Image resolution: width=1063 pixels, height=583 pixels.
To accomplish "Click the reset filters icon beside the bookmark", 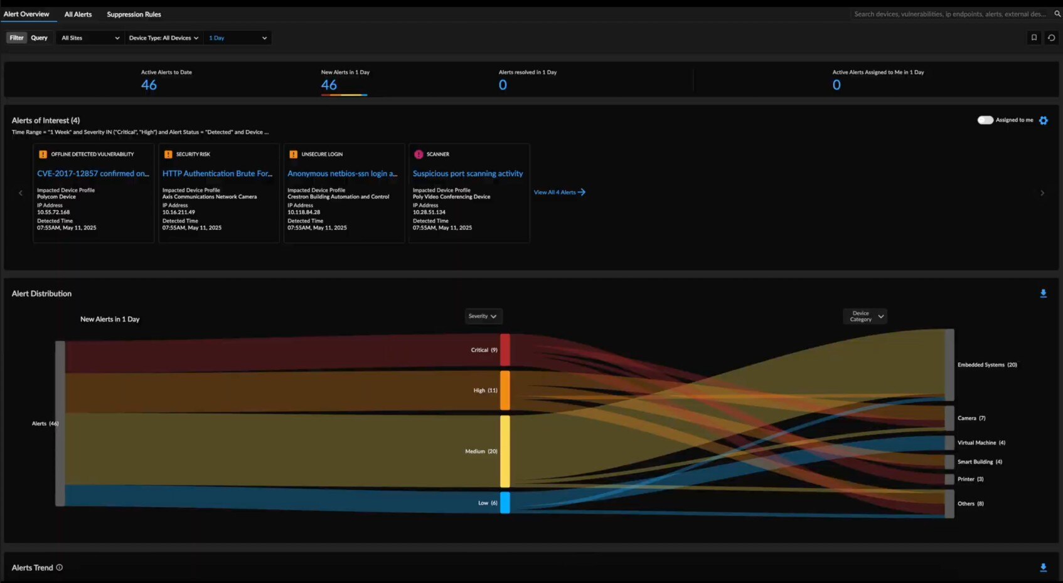I will pyautogui.click(x=1051, y=38).
